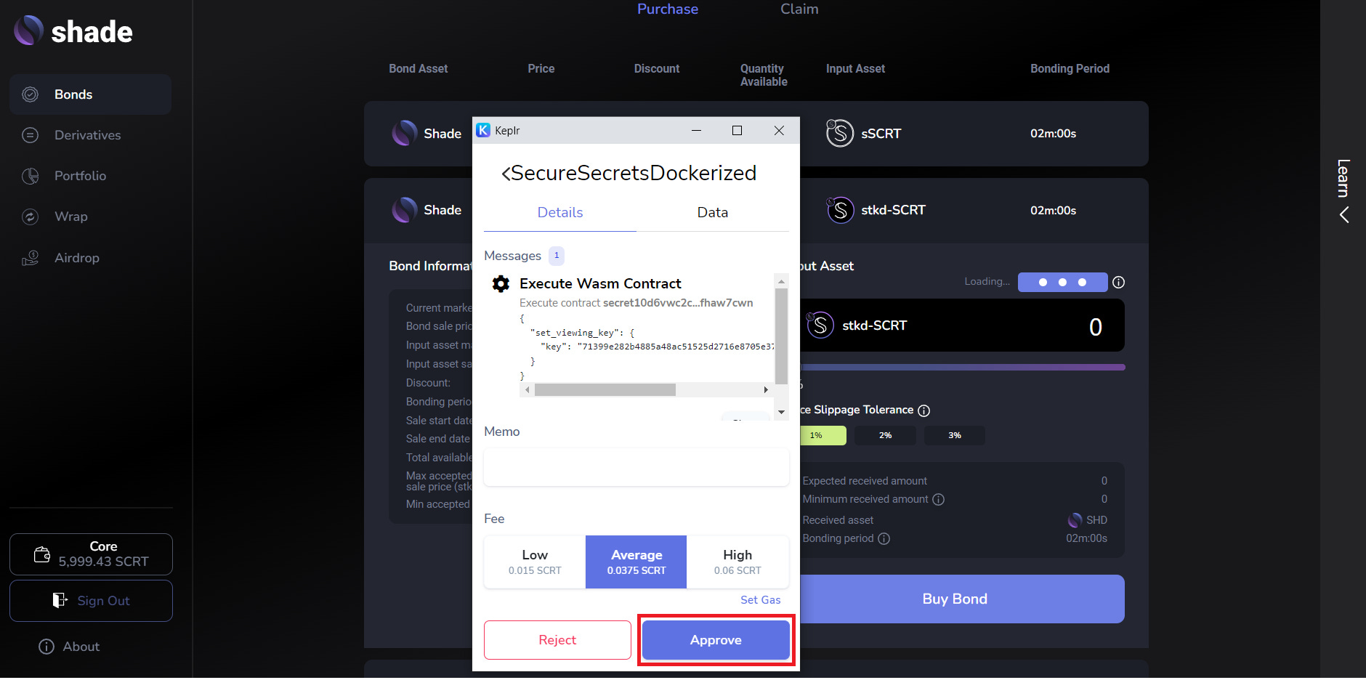
Task: Click the horizontal scroll left arrow in message box
Action: [527, 390]
